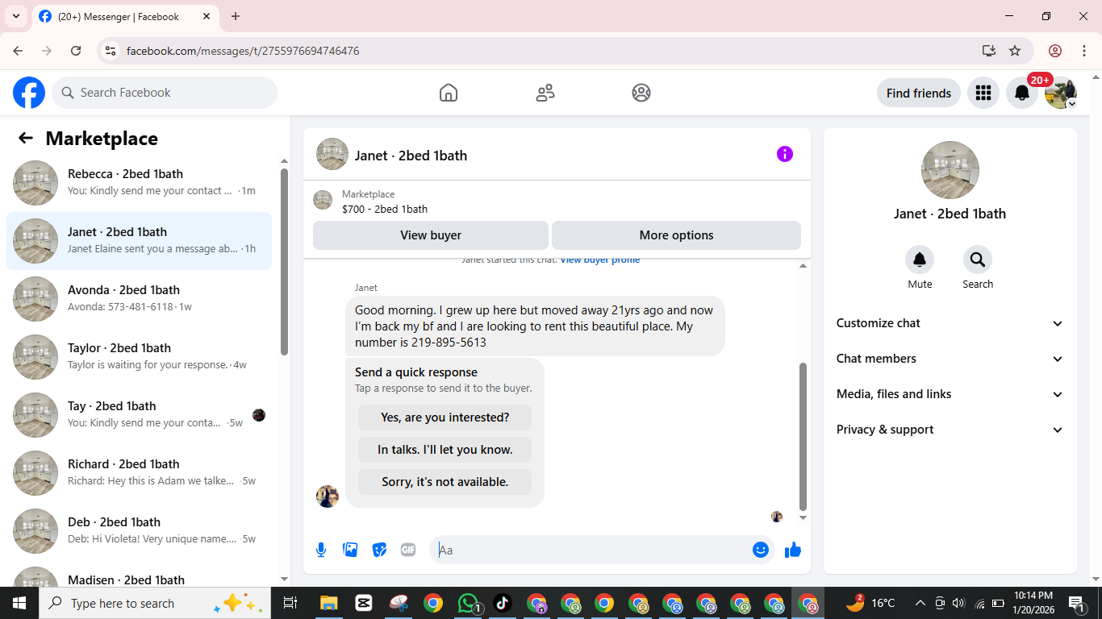Click the voice clip microphone icon
Image resolution: width=1102 pixels, height=619 pixels.
coord(321,550)
